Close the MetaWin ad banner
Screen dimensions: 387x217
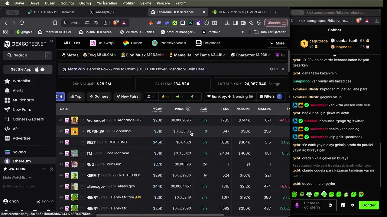(283, 69)
